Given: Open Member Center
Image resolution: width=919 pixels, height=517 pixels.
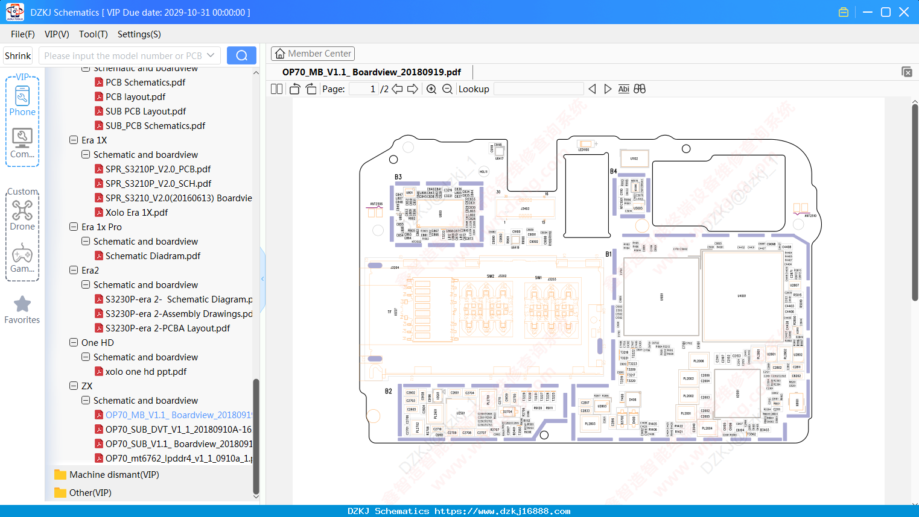Looking at the screenshot, I should coord(313,54).
